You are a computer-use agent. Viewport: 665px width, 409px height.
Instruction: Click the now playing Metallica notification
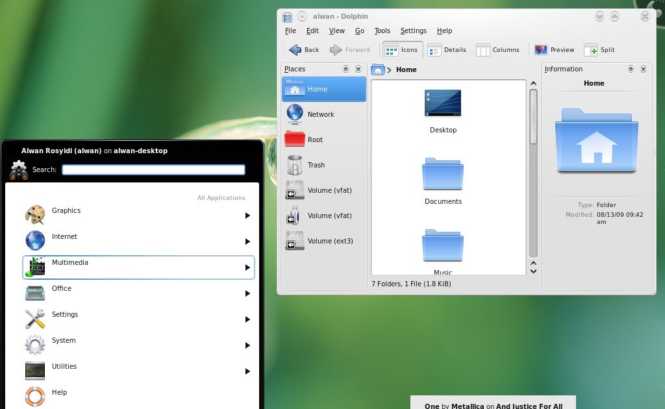click(494, 403)
